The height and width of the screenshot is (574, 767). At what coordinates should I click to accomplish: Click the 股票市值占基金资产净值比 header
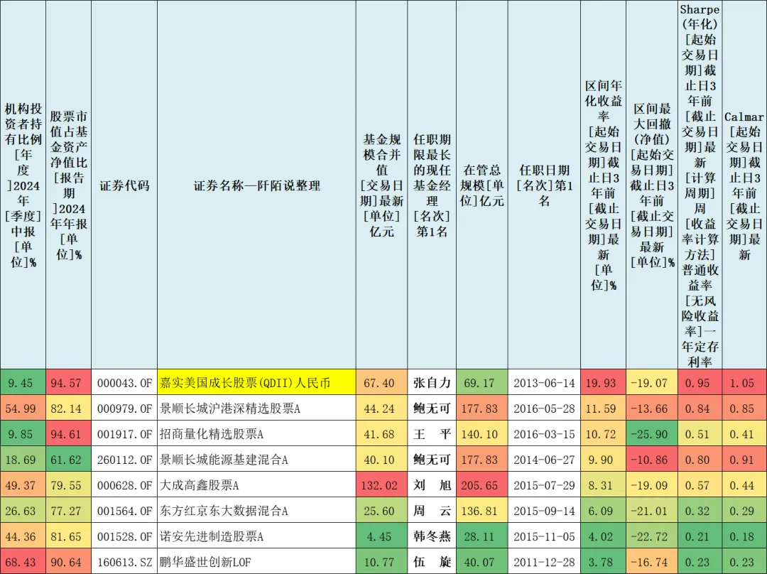(x=68, y=185)
